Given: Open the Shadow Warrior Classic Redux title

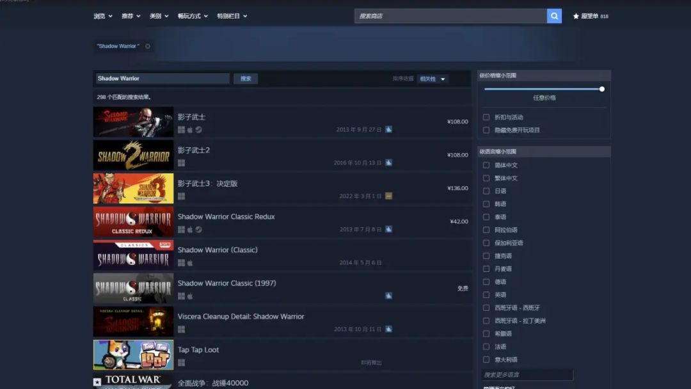Looking at the screenshot, I should click(x=226, y=217).
